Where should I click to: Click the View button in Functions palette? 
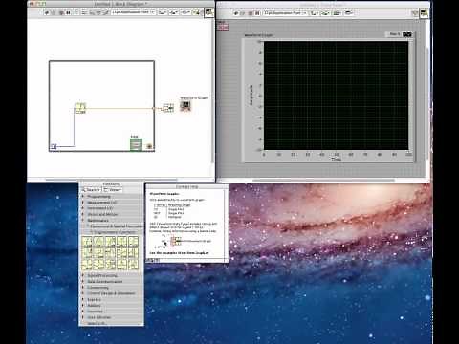[113, 190]
